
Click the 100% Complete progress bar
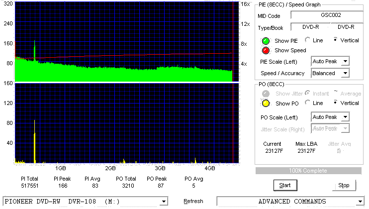(308, 171)
